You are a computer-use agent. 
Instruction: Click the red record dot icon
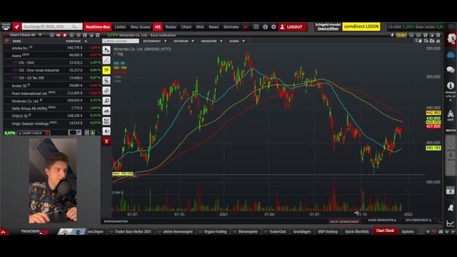(246, 27)
